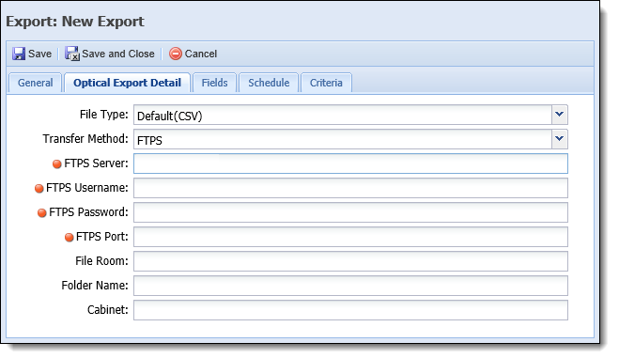Switch to the Fields tab
Screen dimensions: 619x358
click(x=214, y=83)
